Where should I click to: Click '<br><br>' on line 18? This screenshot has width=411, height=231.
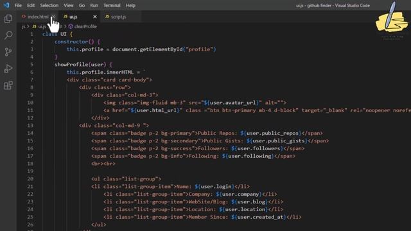(103, 164)
